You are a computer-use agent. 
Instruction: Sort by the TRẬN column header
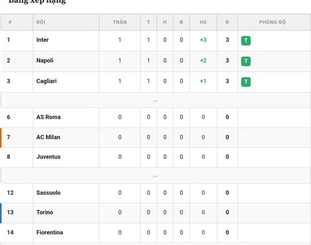[120, 22]
